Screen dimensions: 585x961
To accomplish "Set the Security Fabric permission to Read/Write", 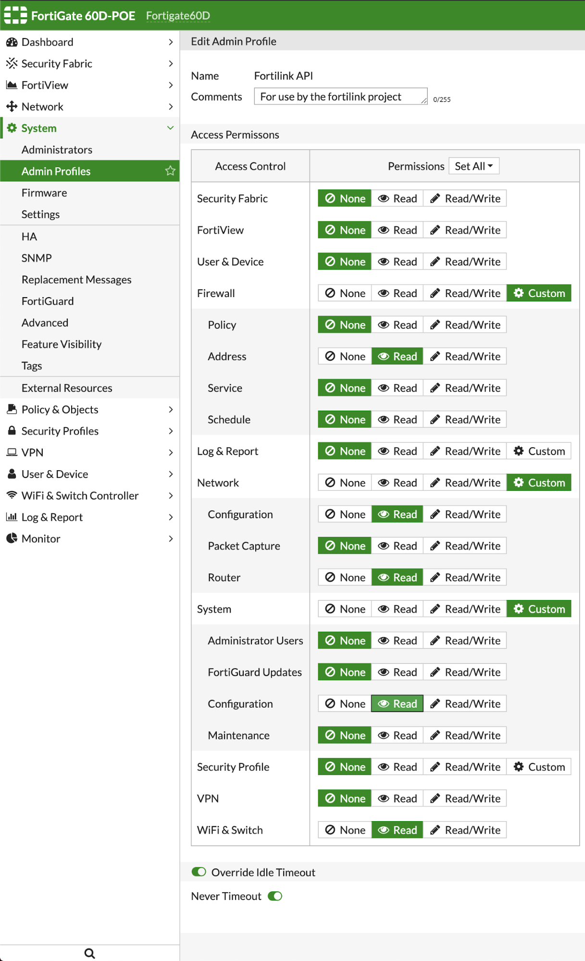I will (x=465, y=199).
